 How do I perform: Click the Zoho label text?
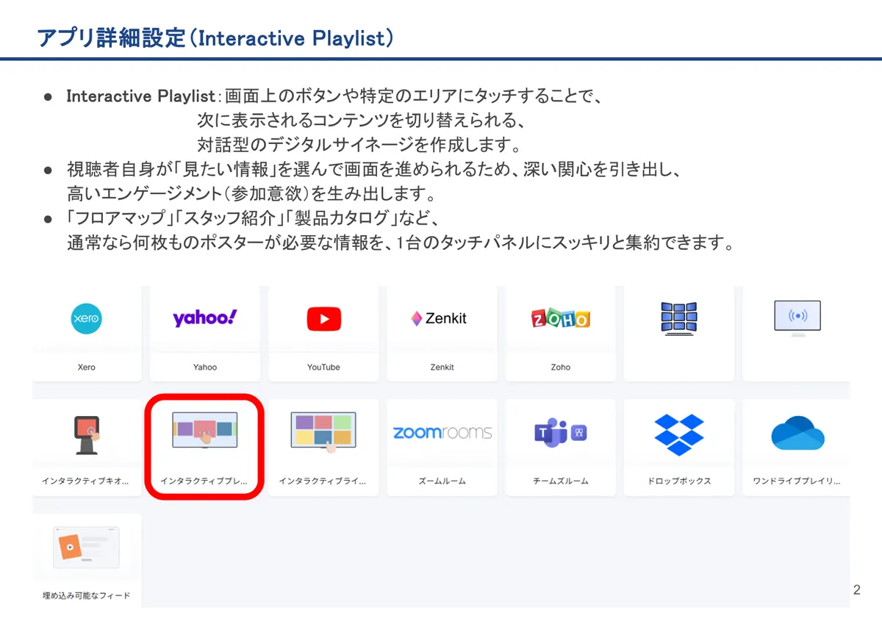(560, 367)
